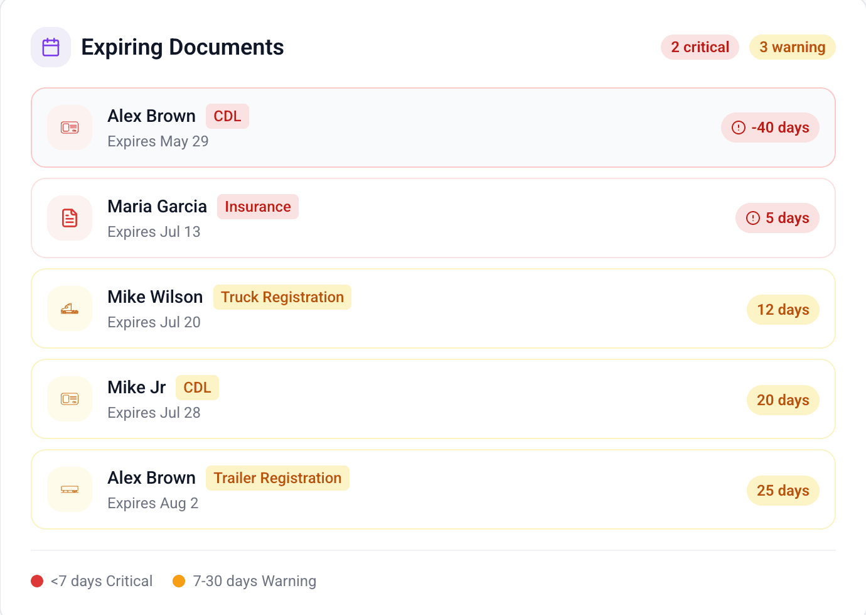The image size is (866, 615).
Task: Click the yellow CDL tag for Mike Jr
Action: point(197,388)
